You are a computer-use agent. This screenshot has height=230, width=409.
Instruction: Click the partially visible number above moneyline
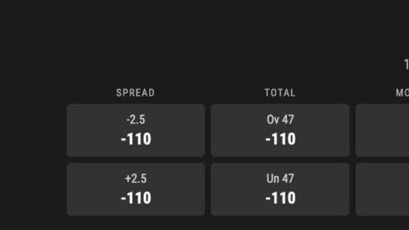tap(407, 64)
